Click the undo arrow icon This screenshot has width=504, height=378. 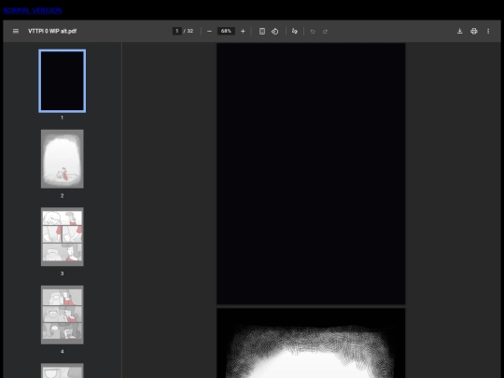313,32
